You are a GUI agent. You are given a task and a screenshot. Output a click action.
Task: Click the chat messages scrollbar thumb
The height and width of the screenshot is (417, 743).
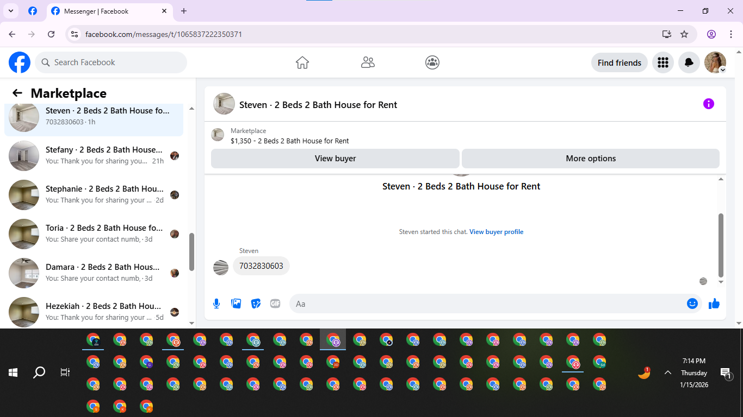[721, 245]
